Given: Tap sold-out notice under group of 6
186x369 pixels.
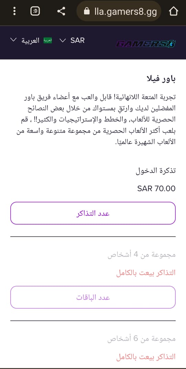Looking at the screenshot, I should coord(146,357).
